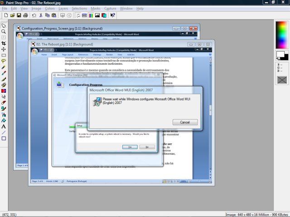Screen dimensions: 290x217
Task: Open the Help menu
Action: (x=140, y=9)
